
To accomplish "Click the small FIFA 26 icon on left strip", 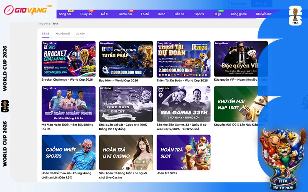I will pos(5,106).
